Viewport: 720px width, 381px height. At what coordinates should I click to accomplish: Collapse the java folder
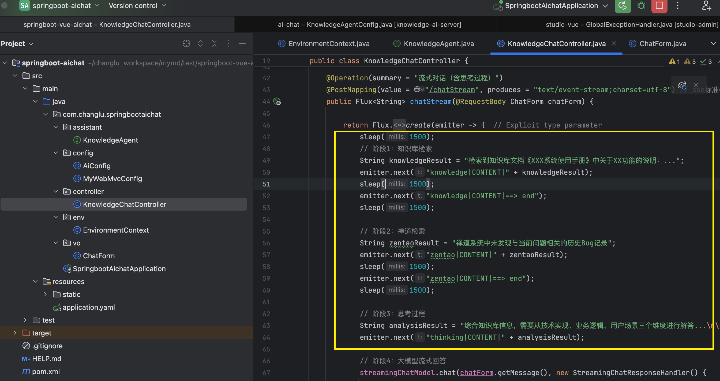click(x=35, y=102)
